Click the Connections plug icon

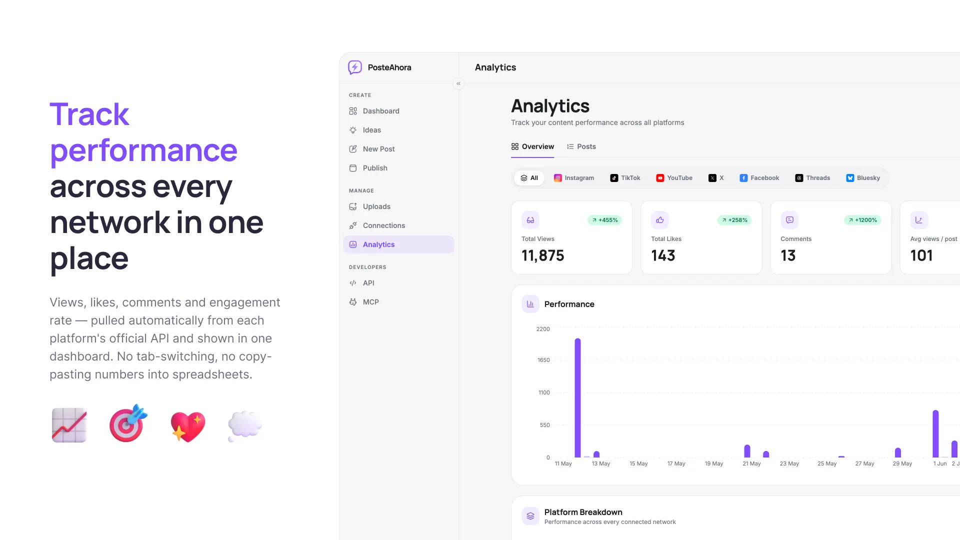(x=353, y=225)
